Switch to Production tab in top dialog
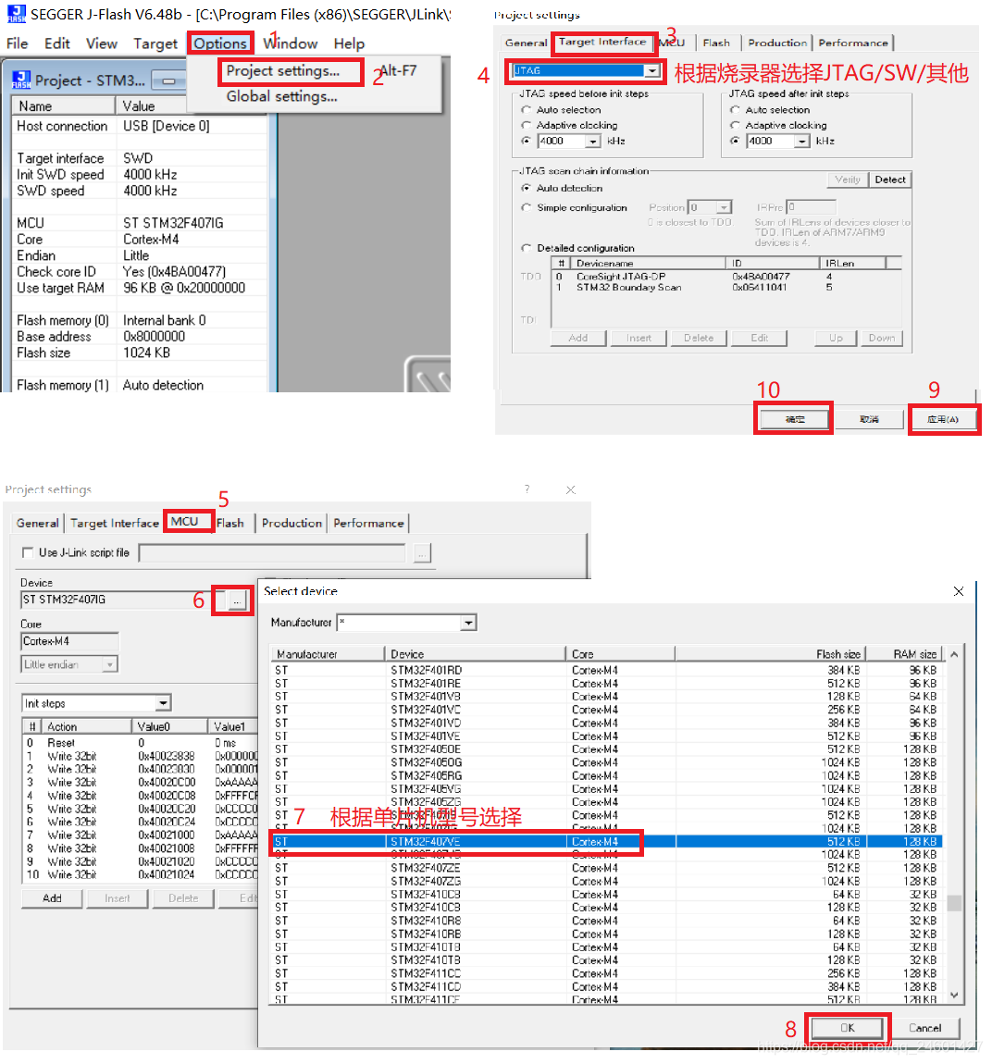The height and width of the screenshot is (1064, 992). coord(777,43)
